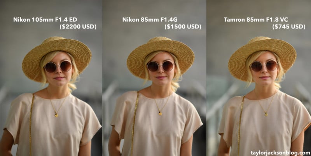Click the sunglasses in the Tamron 85mm photo
The height and width of the screenshot is (156, 311).
264,66
